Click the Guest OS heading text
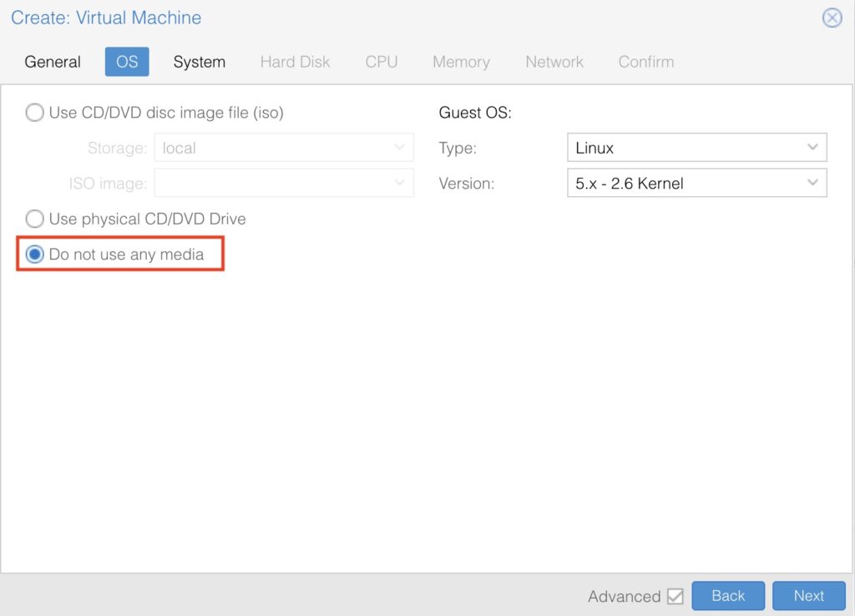The height and width of the screenshot is (616, 855). click(475, 113)
